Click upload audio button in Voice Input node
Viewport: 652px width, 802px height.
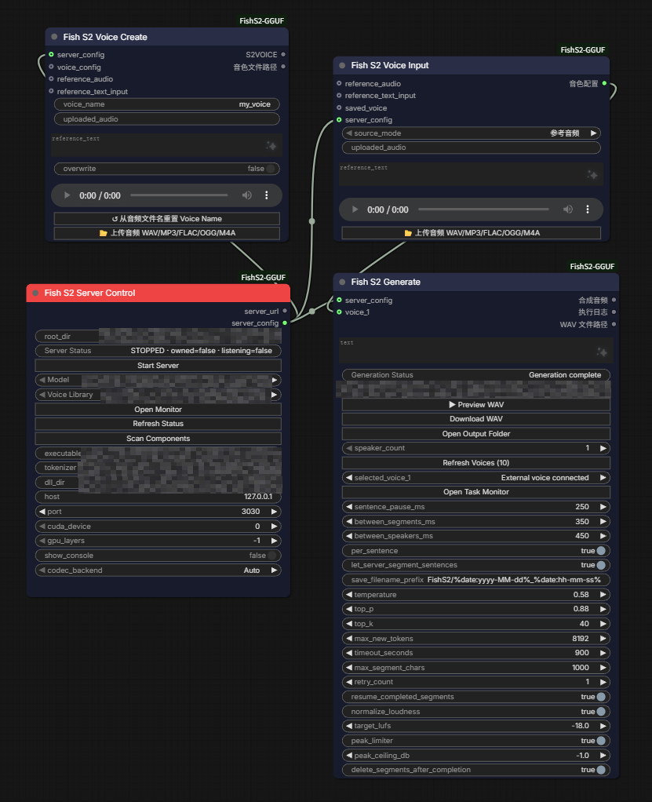click(x=471, y=233)
